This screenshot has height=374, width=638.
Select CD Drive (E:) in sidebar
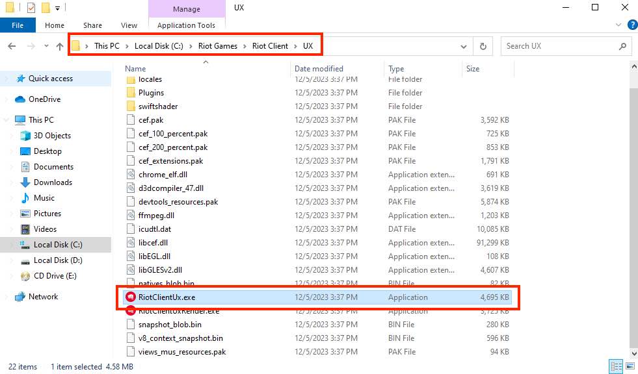[55, 276]
